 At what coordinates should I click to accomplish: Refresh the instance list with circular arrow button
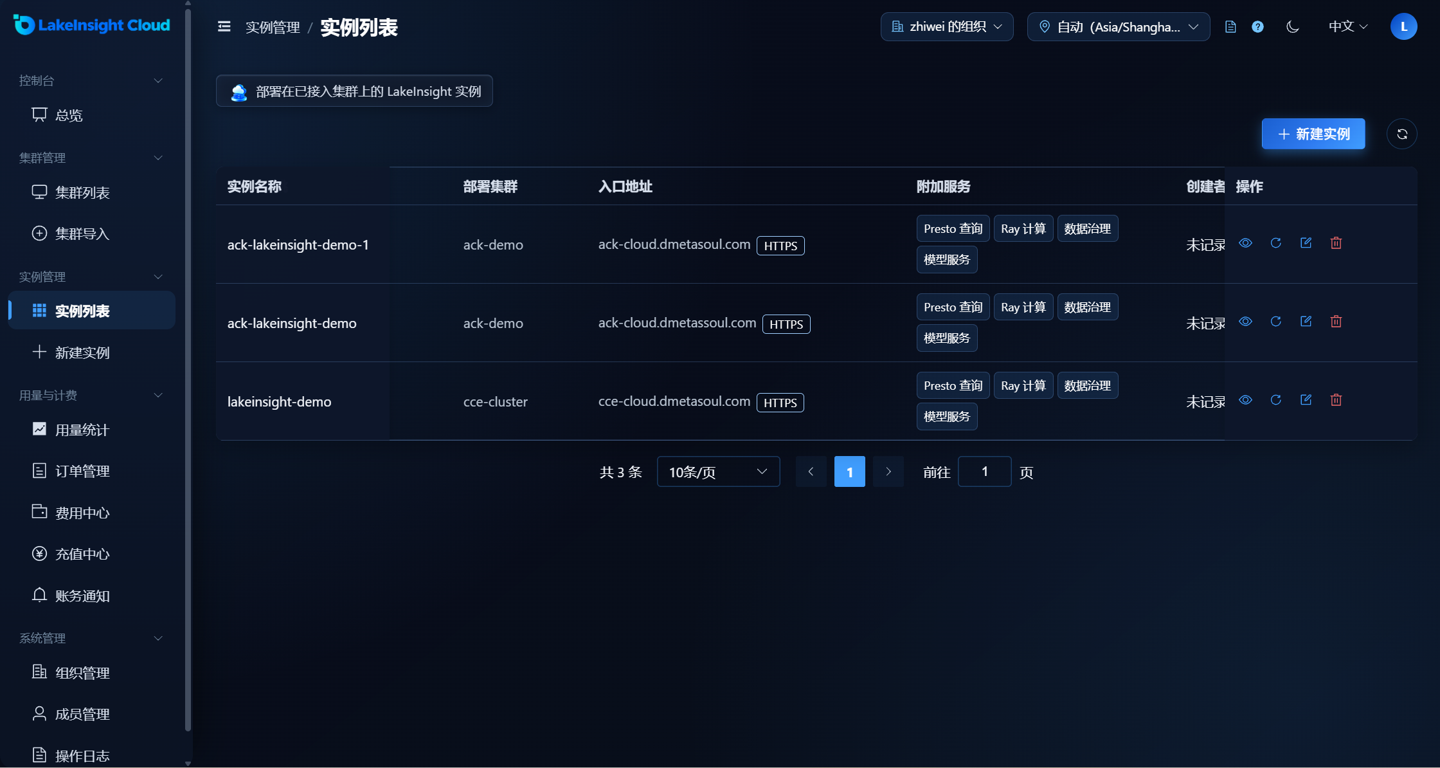coord(1402,134)
